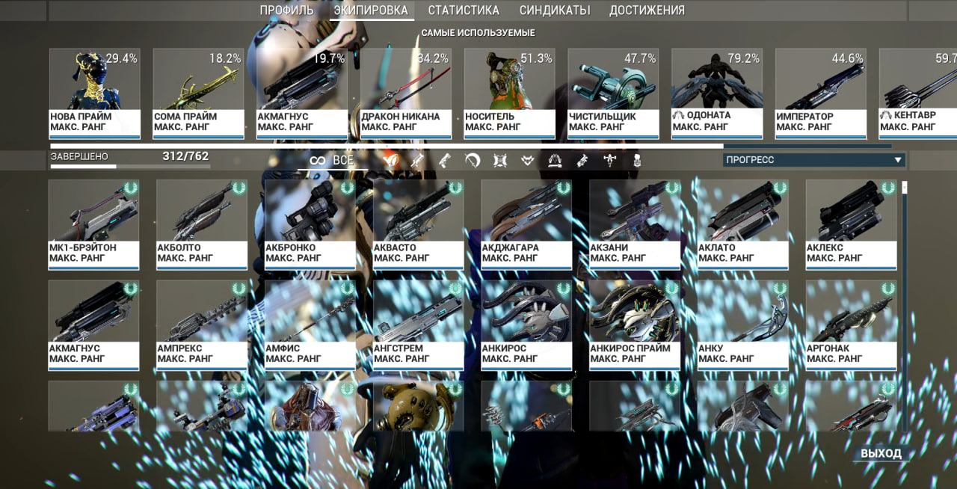The image size is (957, 489).
Task: Open the АКЗАНИ weapon card
Action: tap(635, 224)
